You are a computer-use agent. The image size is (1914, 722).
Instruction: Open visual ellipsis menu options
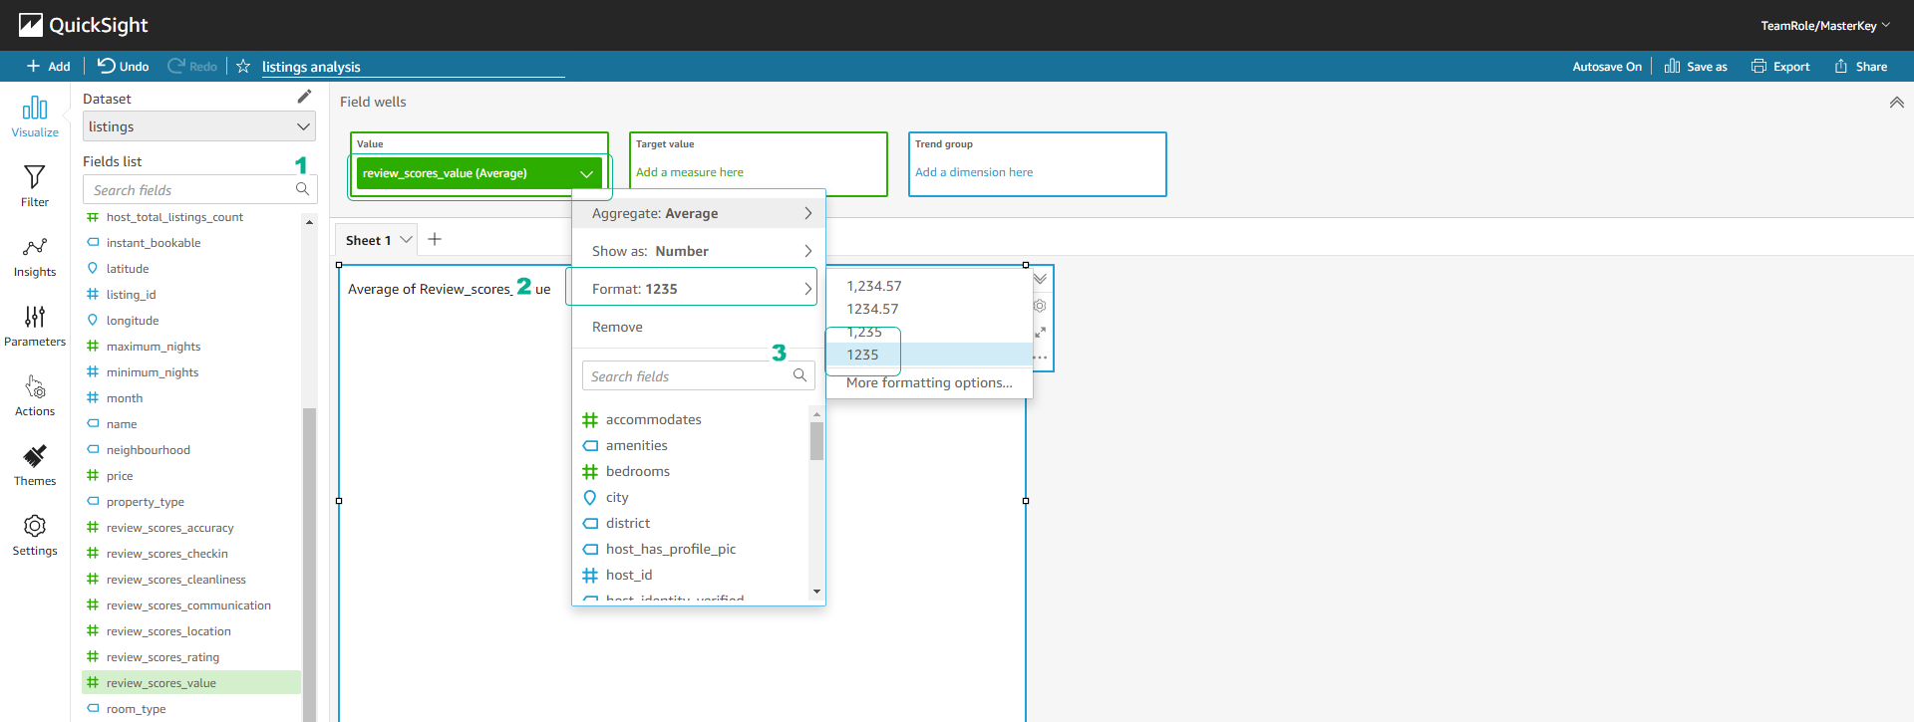tap(1040, 358)
